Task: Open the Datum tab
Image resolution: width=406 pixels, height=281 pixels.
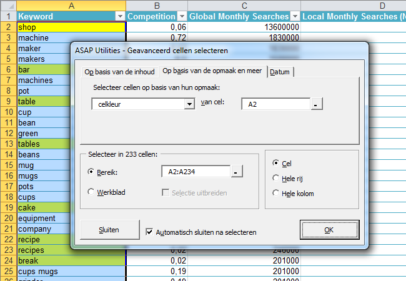Action: tap(280, 72)
